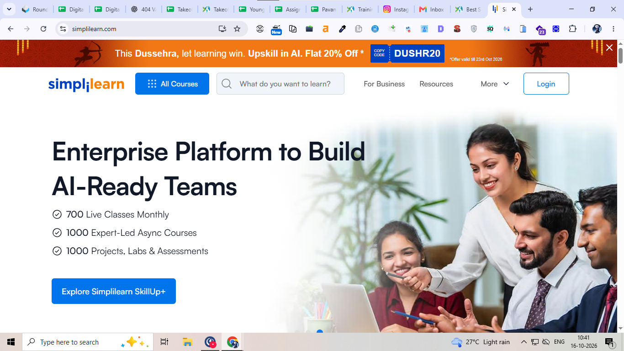624x351 pixels.
Task: Click the color picker eyedropper extension
Action: pyautogui.click(x=342, y=29)
